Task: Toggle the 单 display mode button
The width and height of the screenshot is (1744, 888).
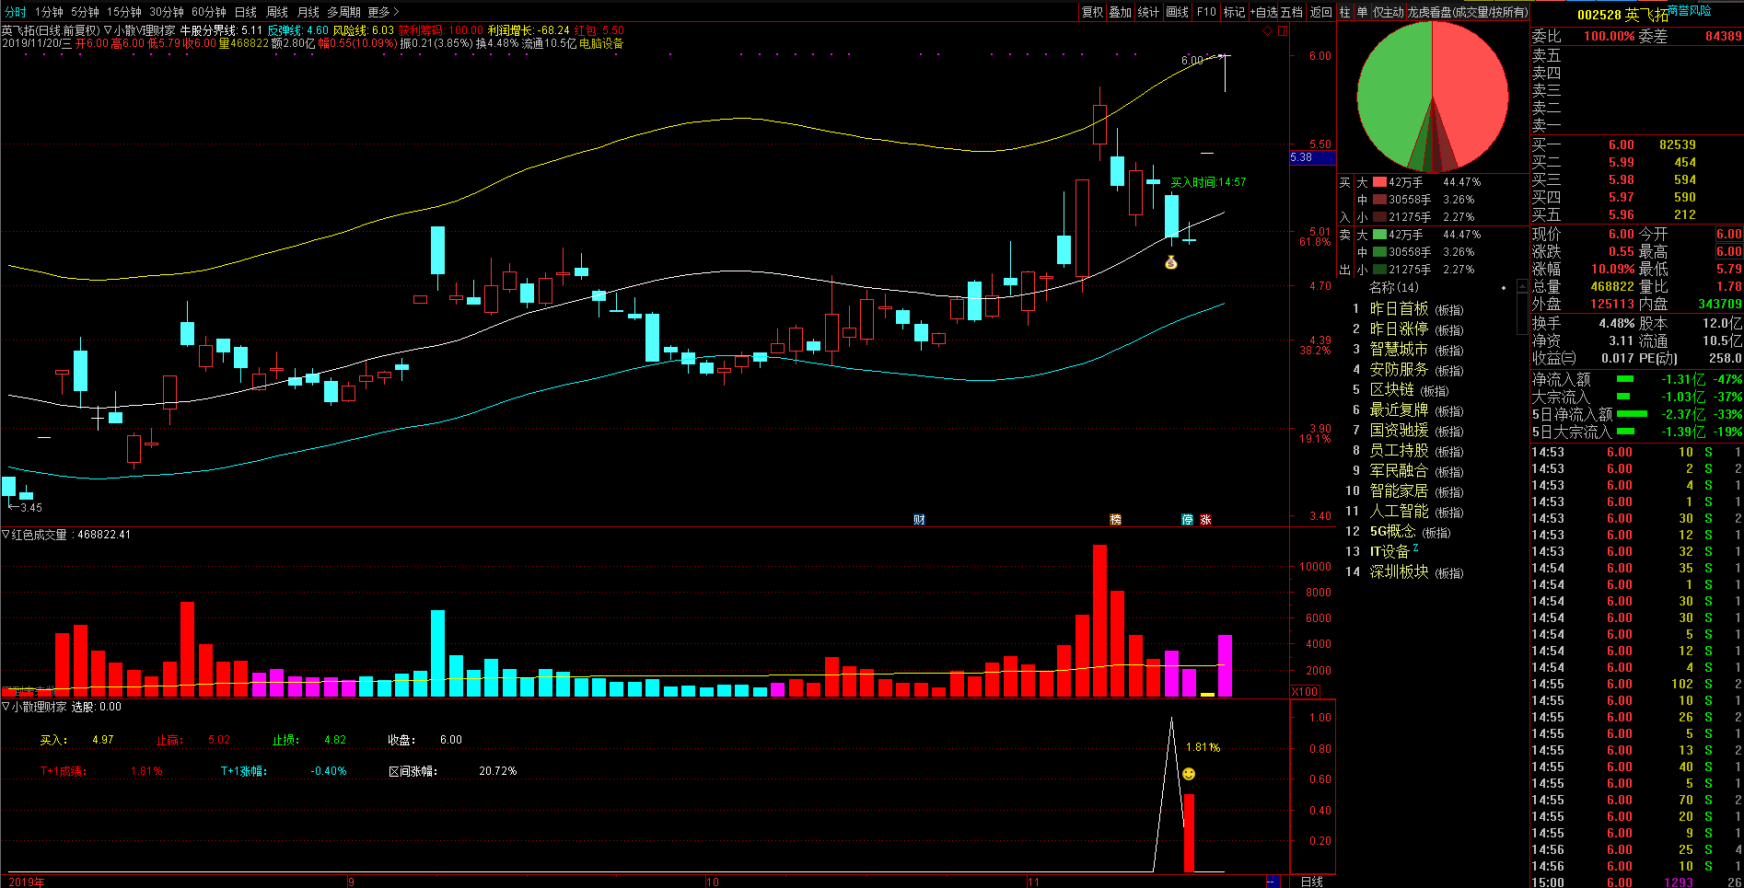Action: click(1362, 12)
